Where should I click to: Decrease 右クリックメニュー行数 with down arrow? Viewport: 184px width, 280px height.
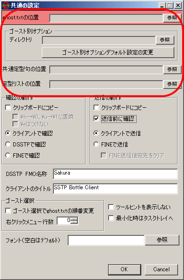coord(74,222)
